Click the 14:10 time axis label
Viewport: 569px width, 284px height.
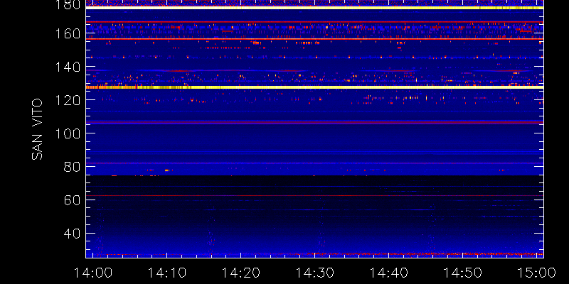click(166, 273)
